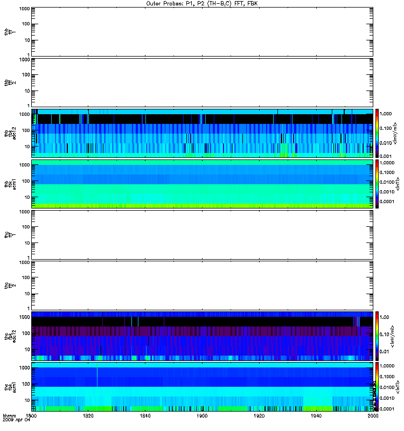Click the thc fbk edc12 spectrogram

click(202, 336)
